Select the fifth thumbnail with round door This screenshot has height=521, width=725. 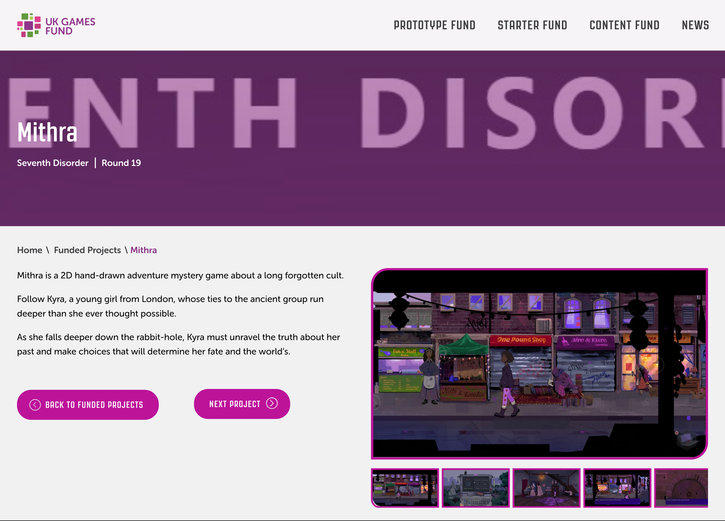click(681, 488)
